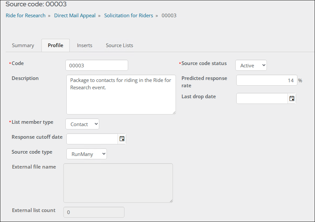Click the External file name label
This screenshot has height=222, width=315.
coord(34,167)
